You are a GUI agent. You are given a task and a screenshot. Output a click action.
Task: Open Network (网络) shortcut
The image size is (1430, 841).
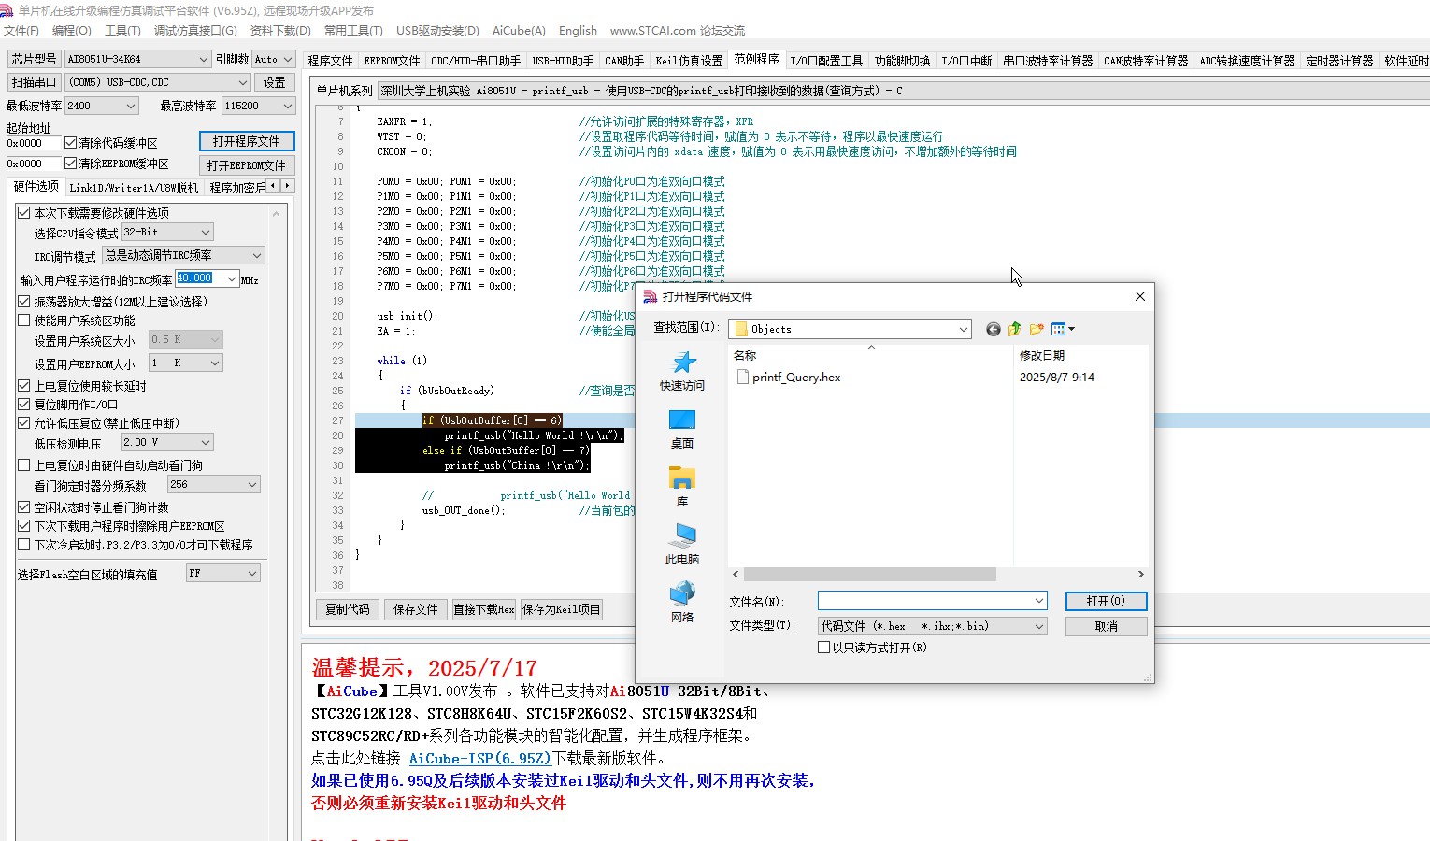pos(682,603)
